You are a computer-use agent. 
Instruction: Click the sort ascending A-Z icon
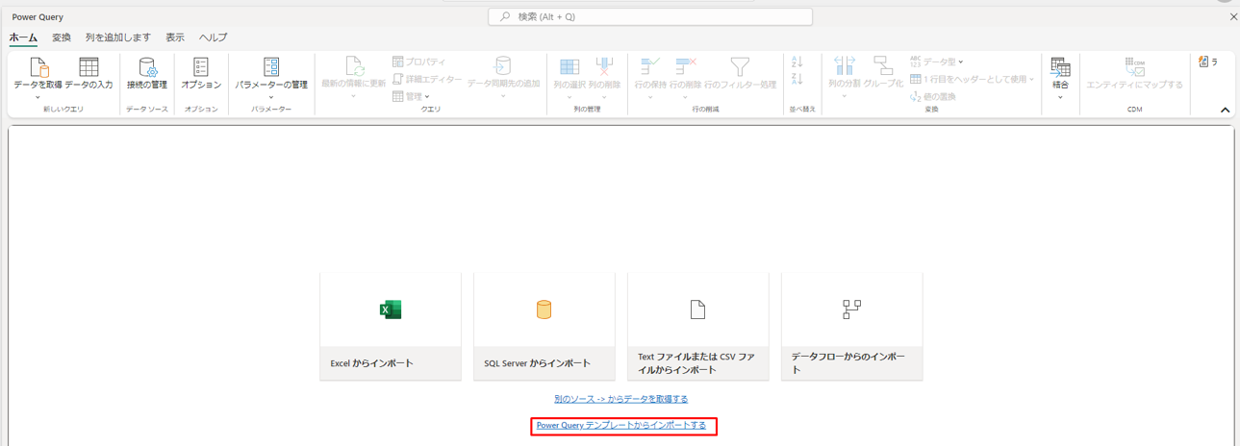(797, 62)
